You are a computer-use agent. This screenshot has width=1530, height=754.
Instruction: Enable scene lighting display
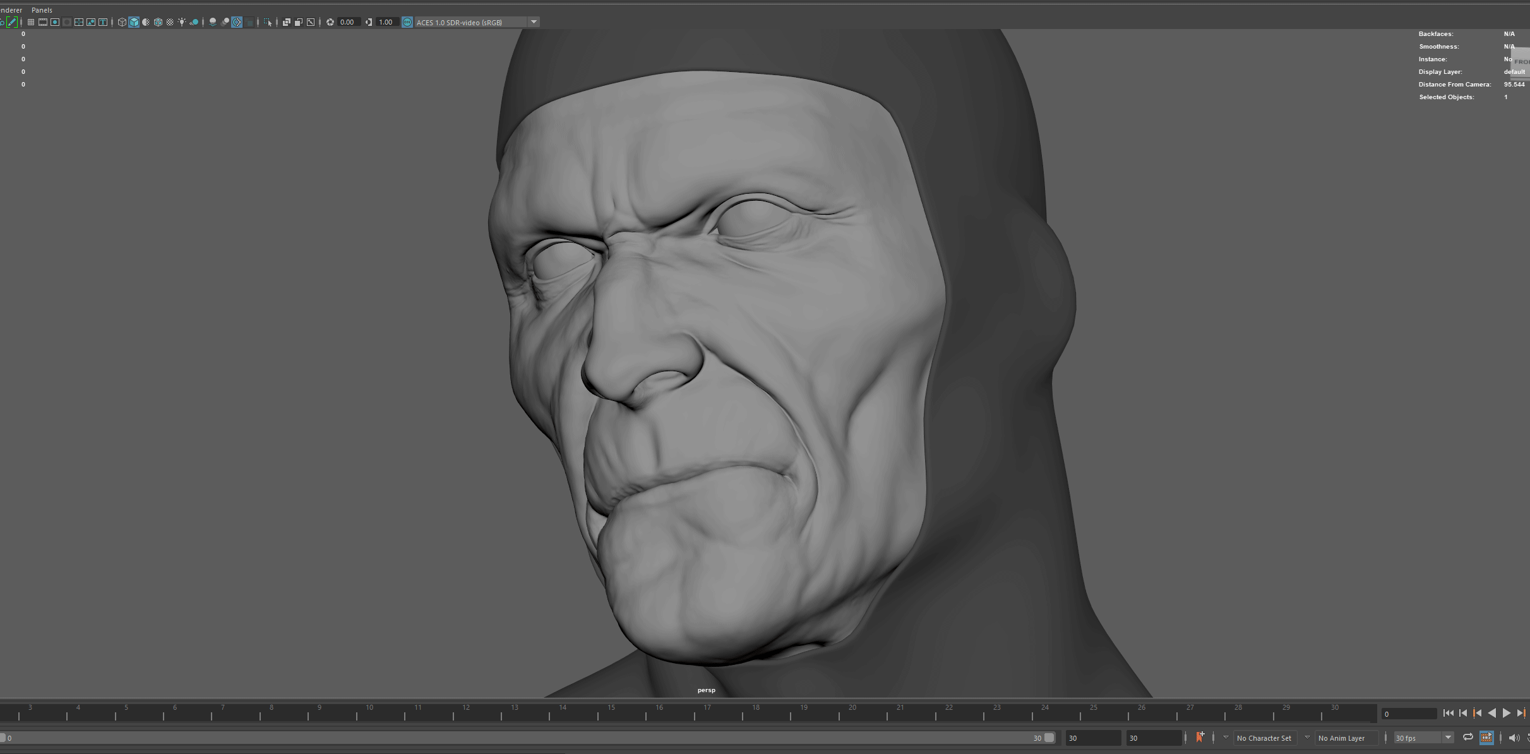click(182, 22)
